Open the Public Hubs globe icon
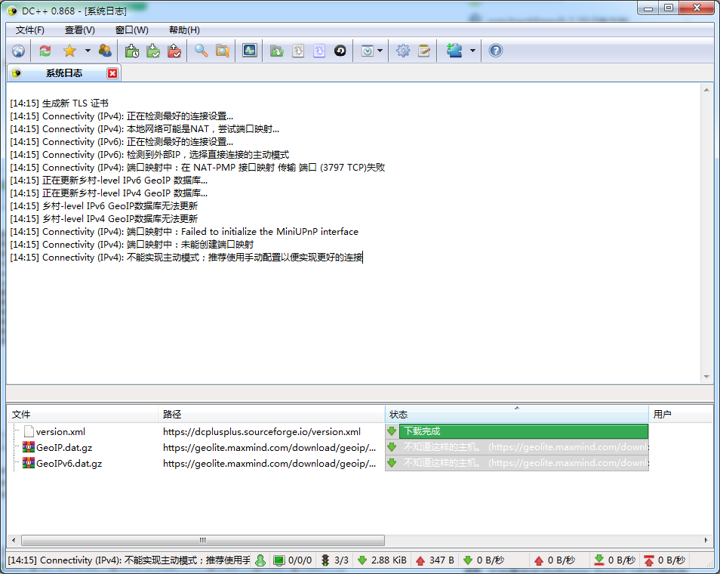This screenshot has width=720, height=574. (x=18, y=51)
